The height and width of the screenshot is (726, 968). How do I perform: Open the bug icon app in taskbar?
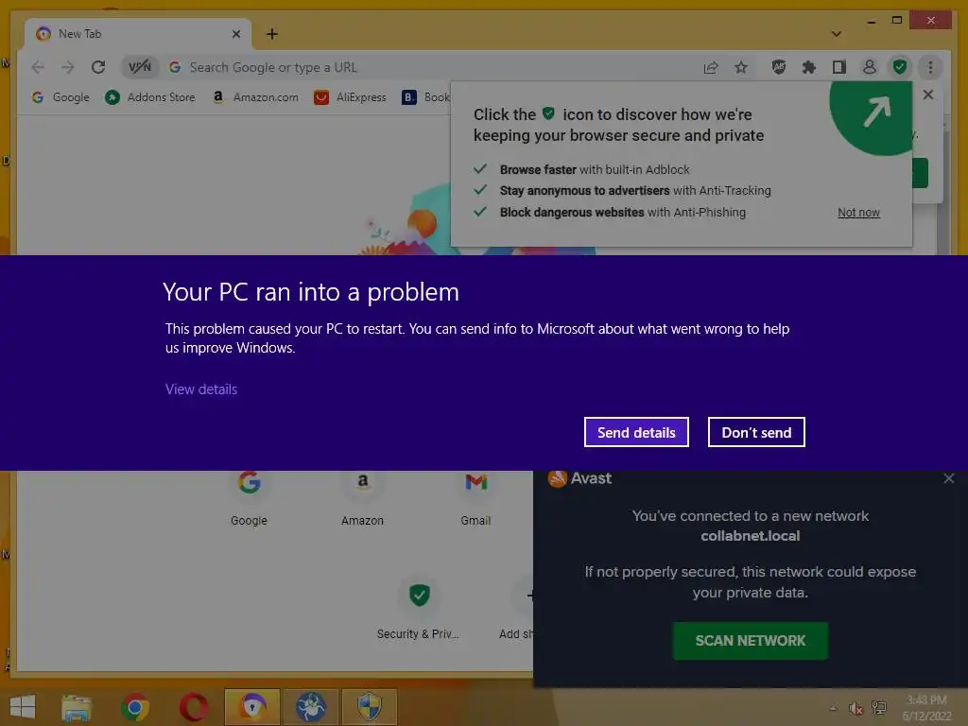(310, 707)
